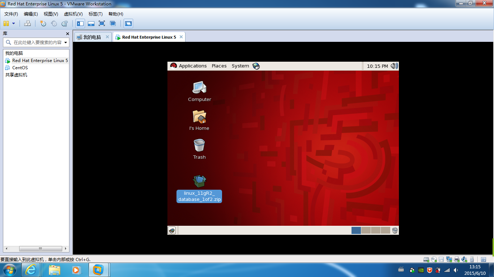Click the library horizontal scrollbar thumb
The image size is (494, 277).
click(x=41, y=249)
